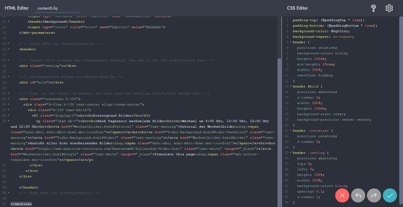Click the content5-3q block name field

(57, 8)
